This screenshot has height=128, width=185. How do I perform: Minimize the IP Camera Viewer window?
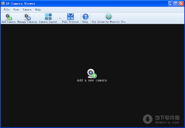(x=171, y=4)
